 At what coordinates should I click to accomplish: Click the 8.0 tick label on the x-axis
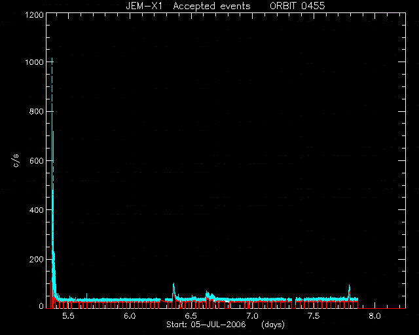pos(374,316)
